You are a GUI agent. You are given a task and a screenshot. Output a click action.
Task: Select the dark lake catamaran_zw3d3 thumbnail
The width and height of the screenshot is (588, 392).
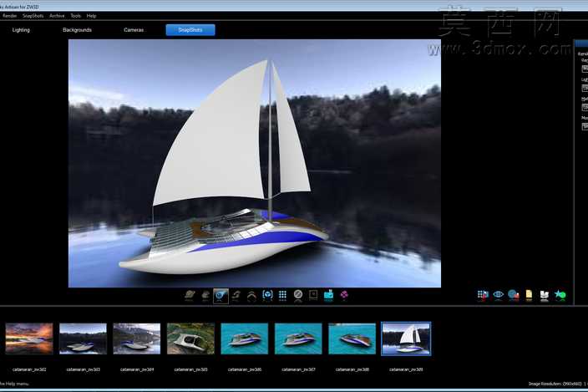[x=83, y=339]
